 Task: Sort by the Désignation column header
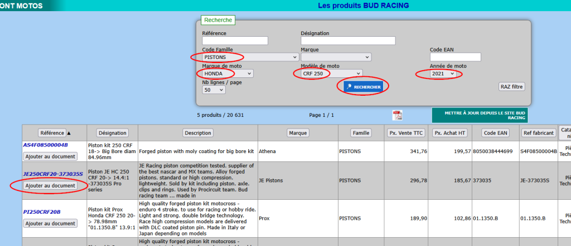point(112,132)
